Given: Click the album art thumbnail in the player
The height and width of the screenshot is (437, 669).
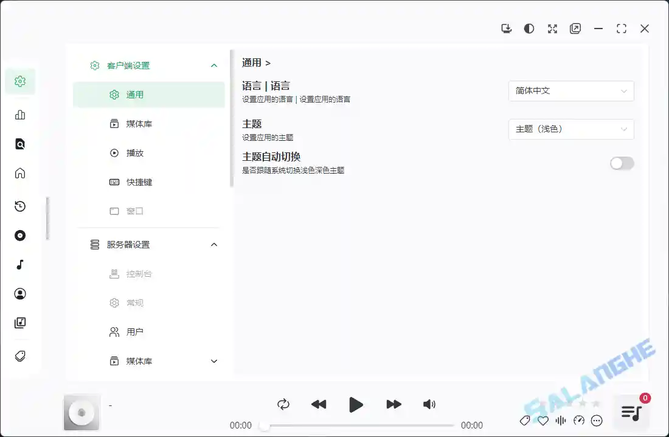Looking at the screenshot, I should coord(82,412).
